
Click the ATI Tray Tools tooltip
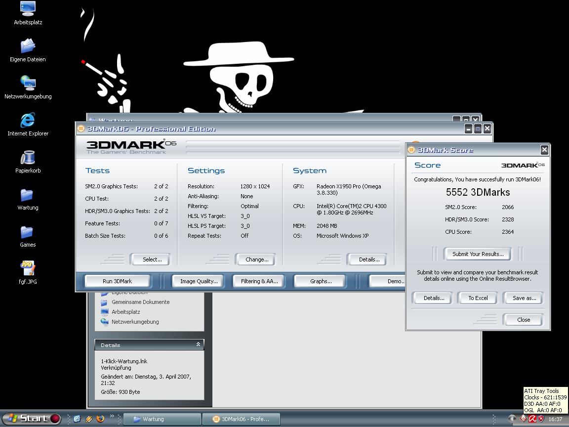click(x=545, y=400)
